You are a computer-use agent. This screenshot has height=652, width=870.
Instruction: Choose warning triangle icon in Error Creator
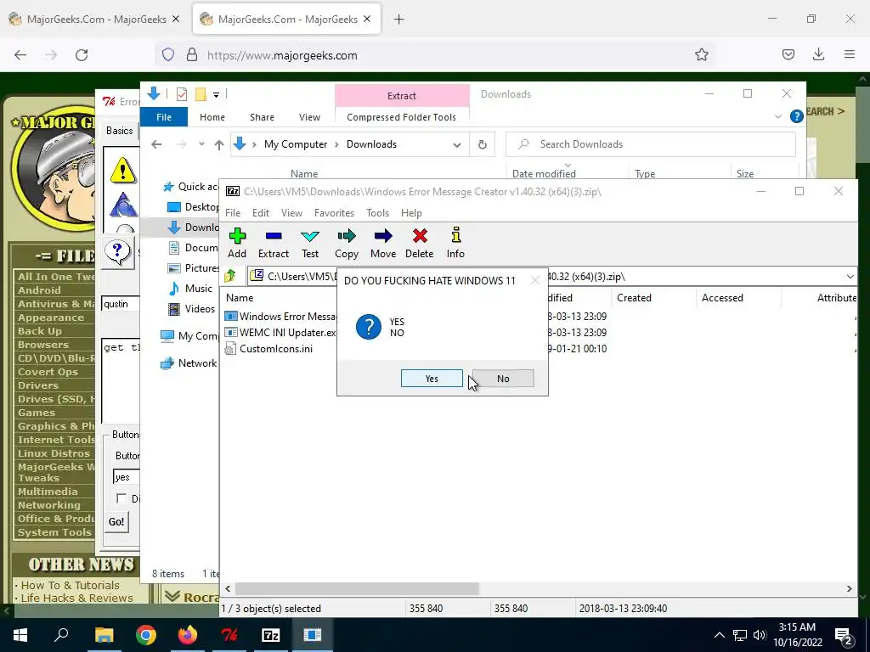tap(122, 170)
